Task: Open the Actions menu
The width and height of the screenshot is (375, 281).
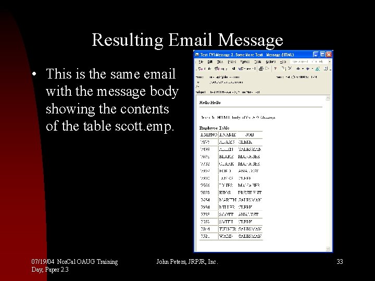Action: pyautogui.click(x=270, y=61)
